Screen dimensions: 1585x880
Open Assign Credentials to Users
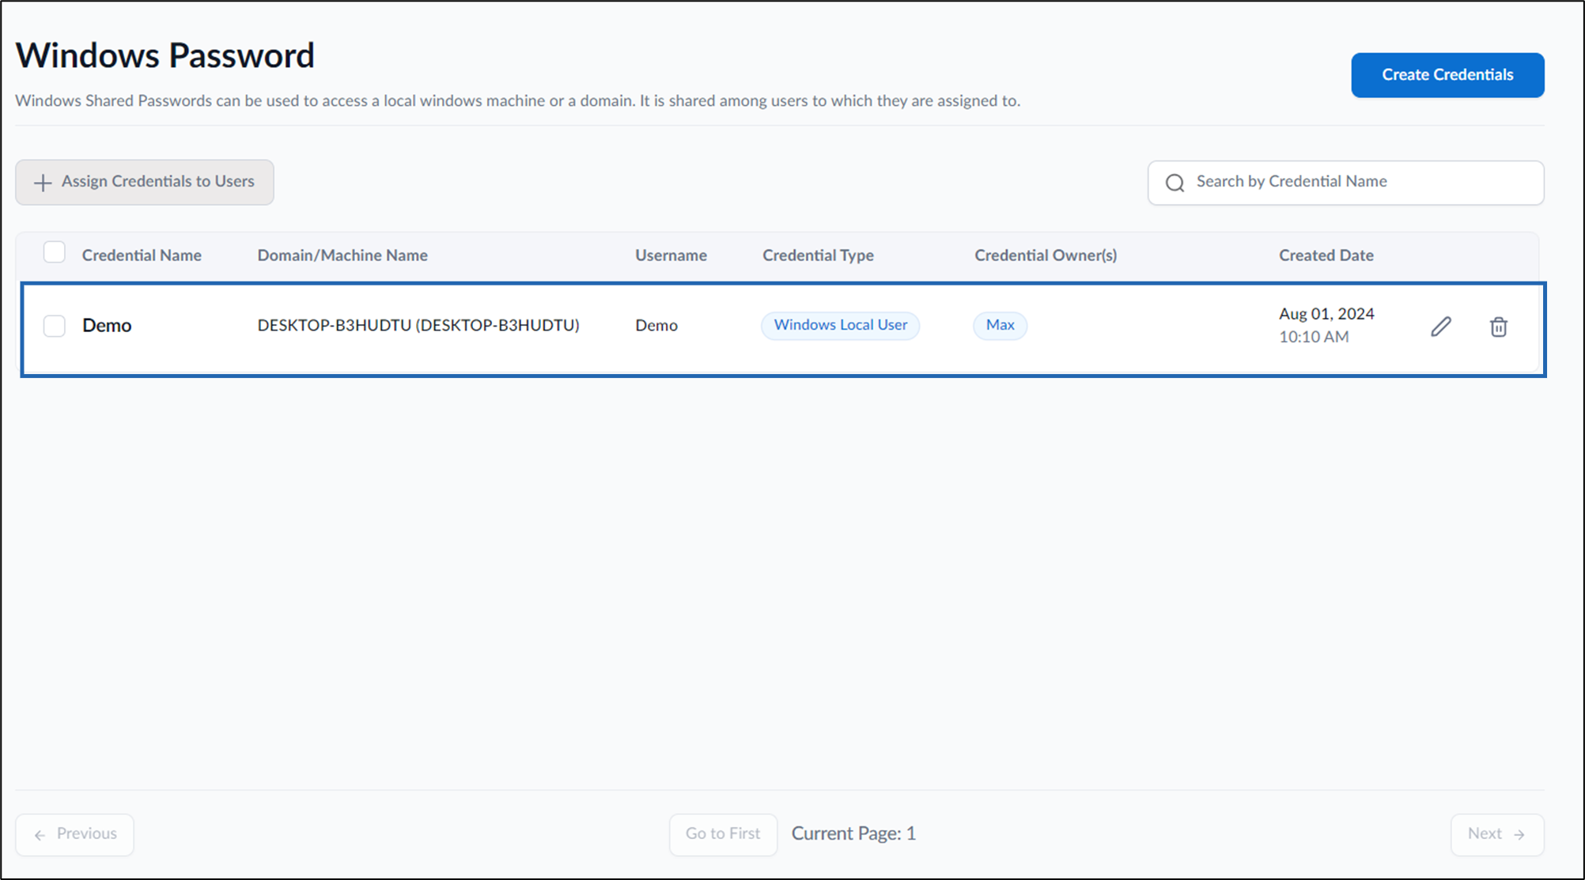(145, 182)
